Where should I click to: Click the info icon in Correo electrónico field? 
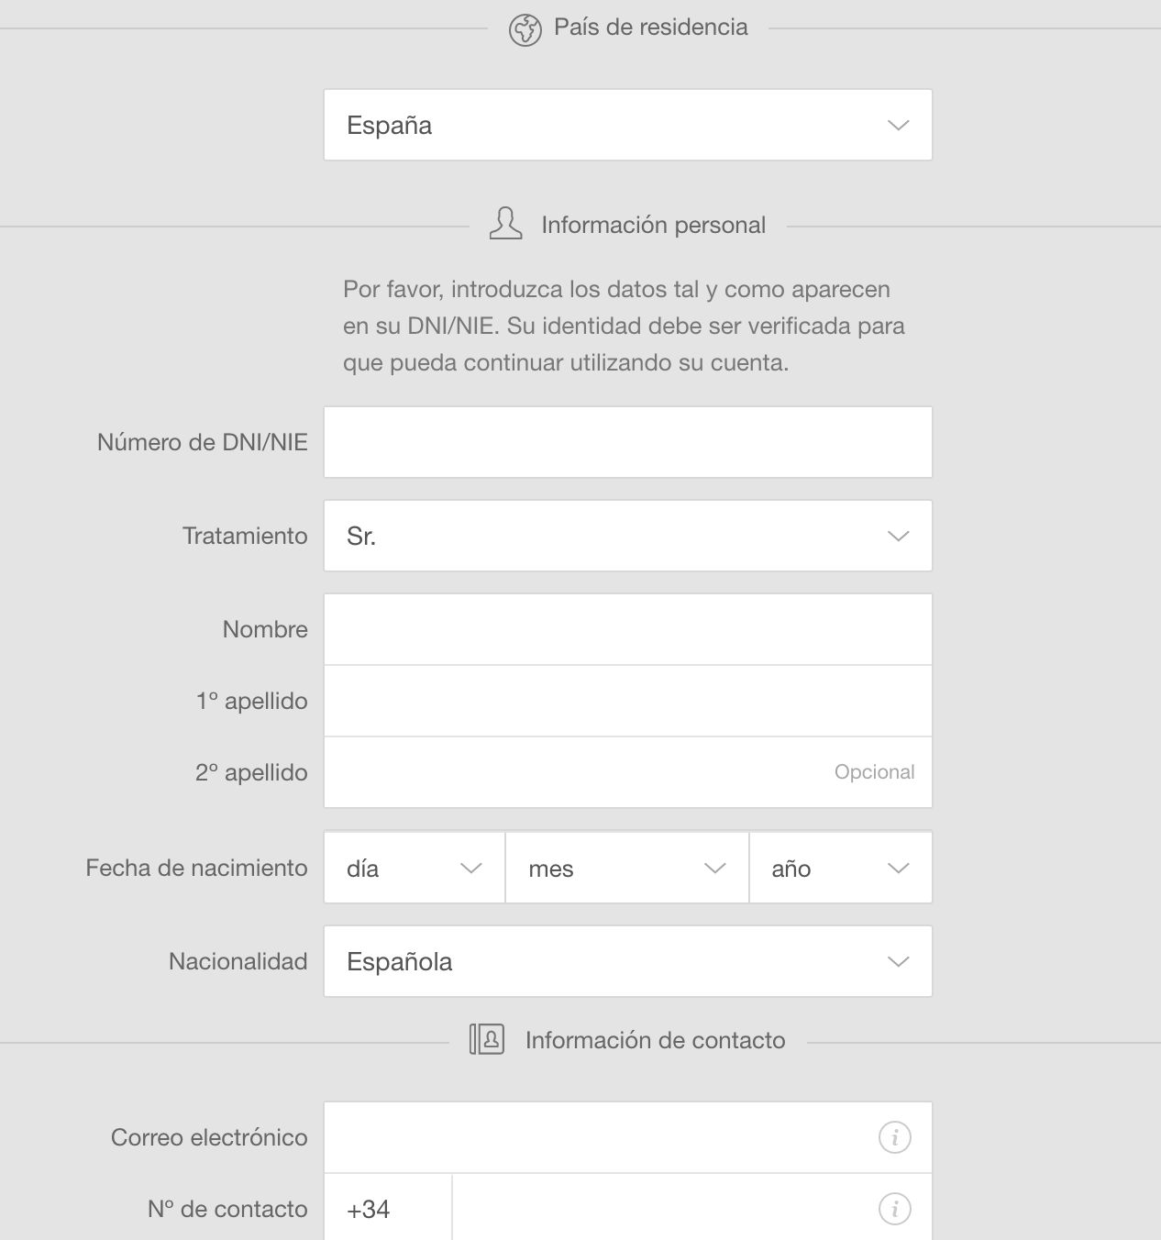(x=895, y=1137)
